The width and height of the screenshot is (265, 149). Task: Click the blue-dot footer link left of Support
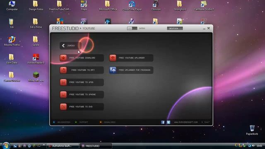pyautogui.click(x=63, y=122)
